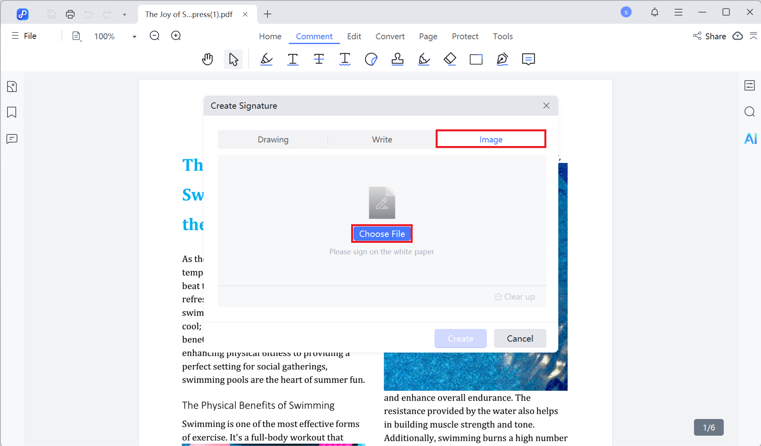Select the Eraser tool
The height and width of the screenshot is (446, 761).
(x=450, y=59)
